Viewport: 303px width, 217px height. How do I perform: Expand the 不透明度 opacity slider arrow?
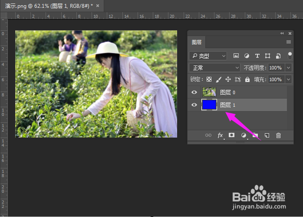point(288,68)
